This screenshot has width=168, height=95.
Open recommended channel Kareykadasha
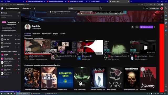[10, 59]
